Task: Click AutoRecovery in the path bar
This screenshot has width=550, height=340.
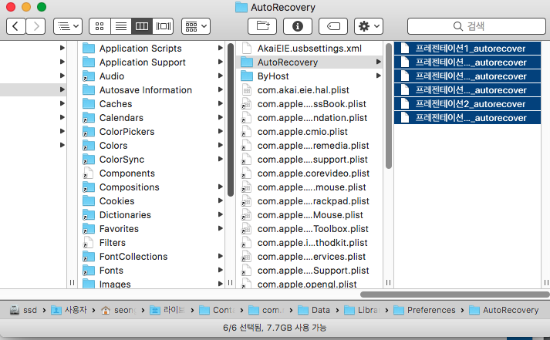Action: point(504,310)
